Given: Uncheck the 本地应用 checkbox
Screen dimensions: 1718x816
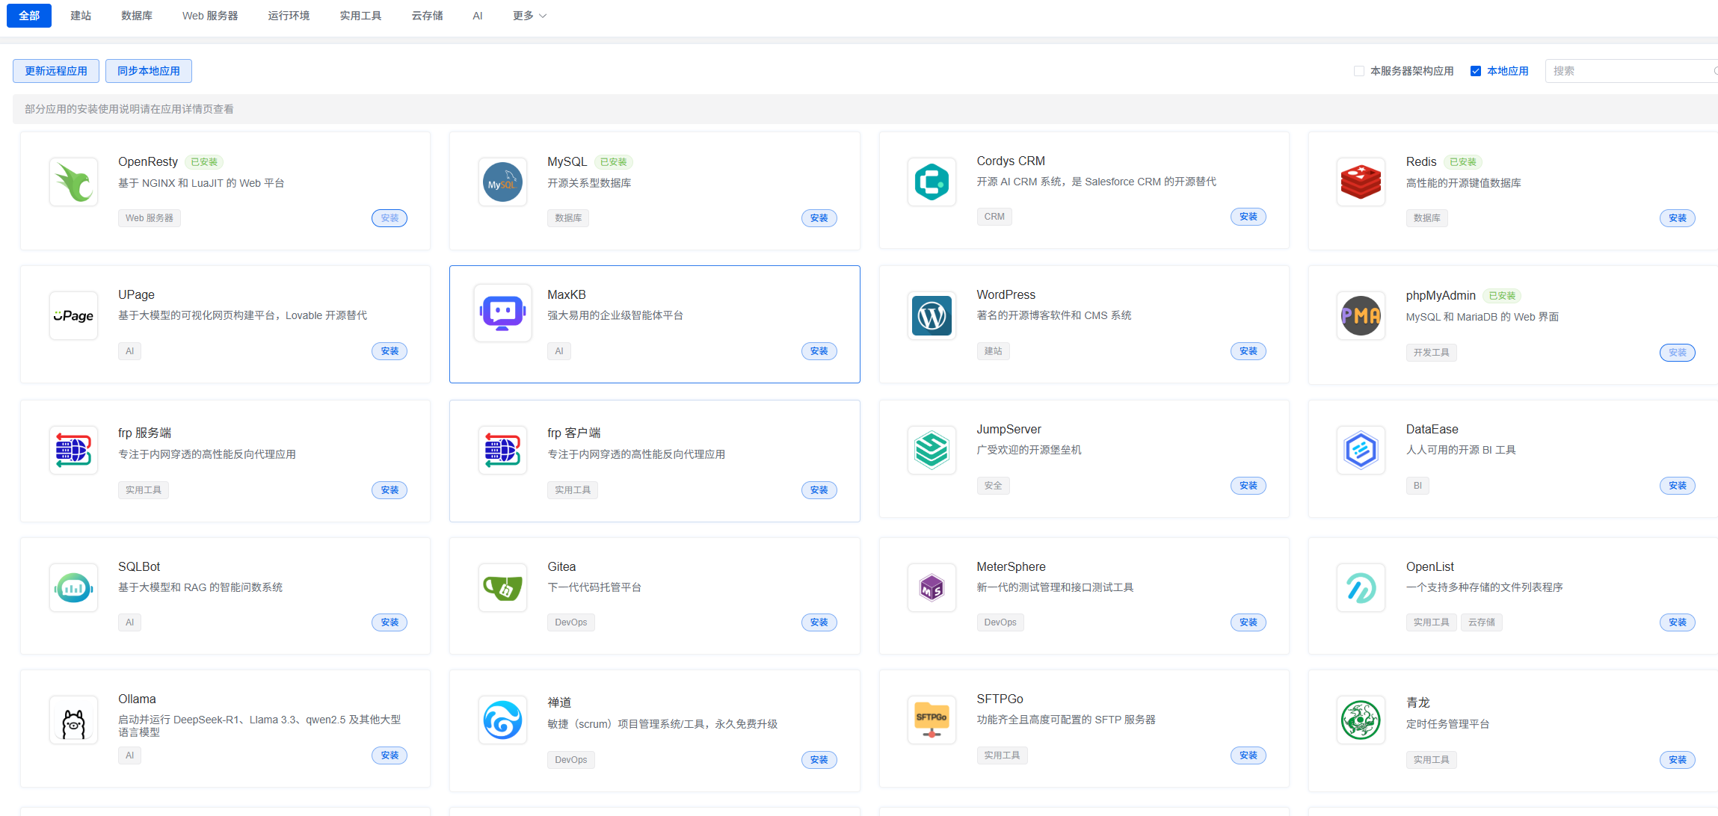Looking at the screenshot, I should (x=1476, y=71).
